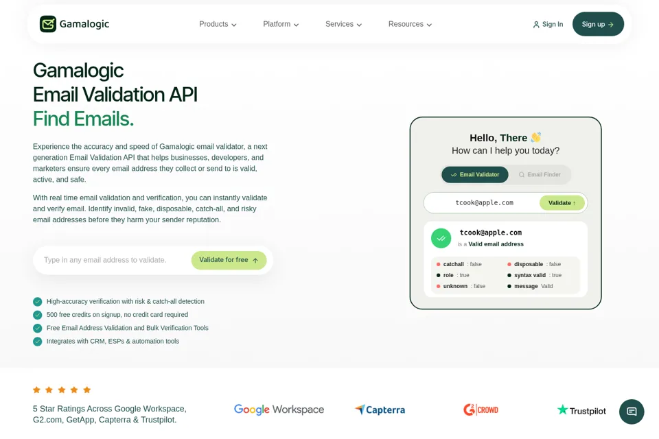Click the Google Workspace logo
659x439 pixels.
[x=279, y=410]
